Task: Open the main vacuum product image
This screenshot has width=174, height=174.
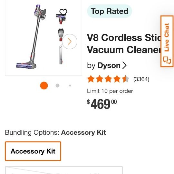Action: pyautogui.click(x=32, y=37)
